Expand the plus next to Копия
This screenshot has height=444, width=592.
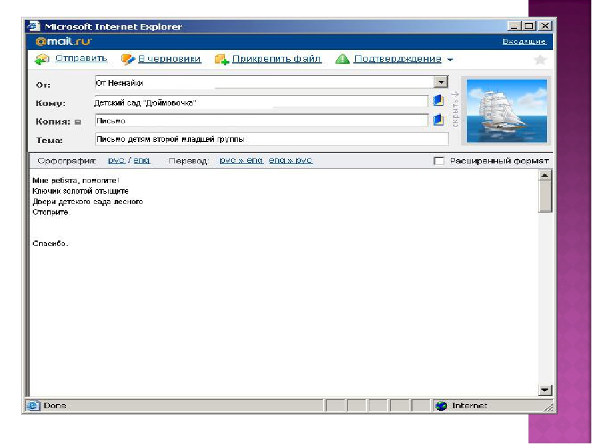[x=78, y=122]
